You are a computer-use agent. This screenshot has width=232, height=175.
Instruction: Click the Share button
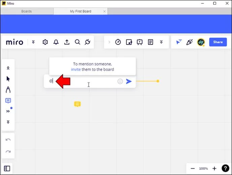pyautogui.click(x=218, y=42)
